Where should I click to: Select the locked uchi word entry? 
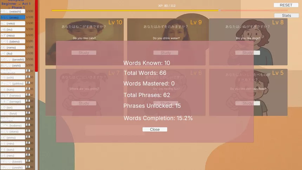pyautogui.click(x=13, y=77)
